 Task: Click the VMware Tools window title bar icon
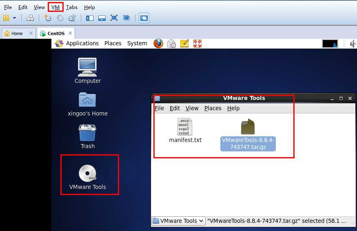pyautogui.click(x=157, y=98)
